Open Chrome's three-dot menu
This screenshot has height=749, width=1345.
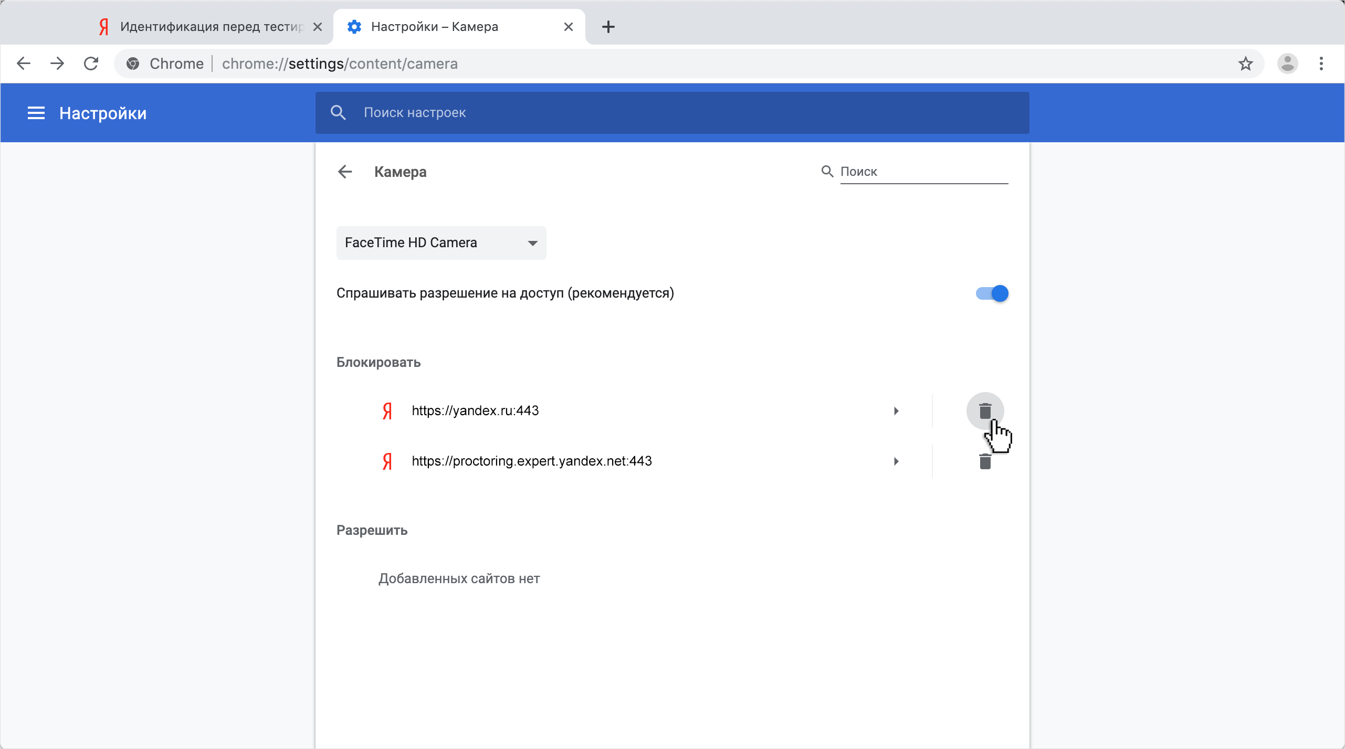coord(1321,64)
